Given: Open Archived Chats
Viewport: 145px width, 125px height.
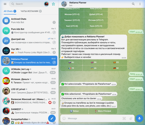Looking at the screenshot, I should pyautogui.click(x=29, y=21).
